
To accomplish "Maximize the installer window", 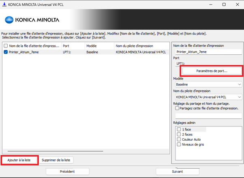I will [x=224, y=4].
